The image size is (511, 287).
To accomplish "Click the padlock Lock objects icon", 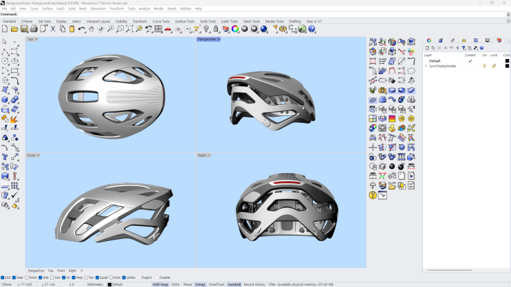I will 216,29.
